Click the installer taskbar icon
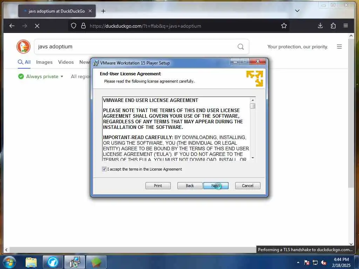Image resolution: width=359 pixels, height=269 pixels. click(x=75, y=262)
